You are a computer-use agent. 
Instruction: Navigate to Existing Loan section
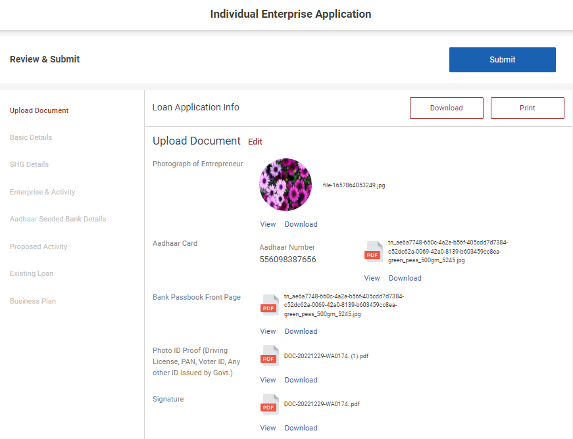[x=32, y=273]
